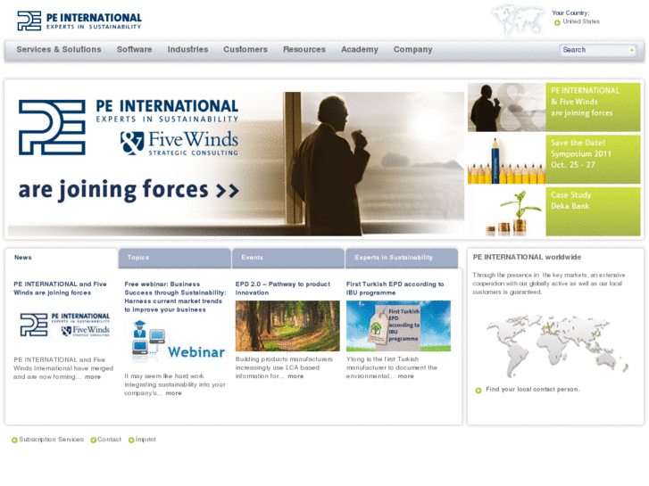Click man silhouette thumbnail in side promo
The width and height of the screenshot is (649, 486).
(x=507, y=107)
